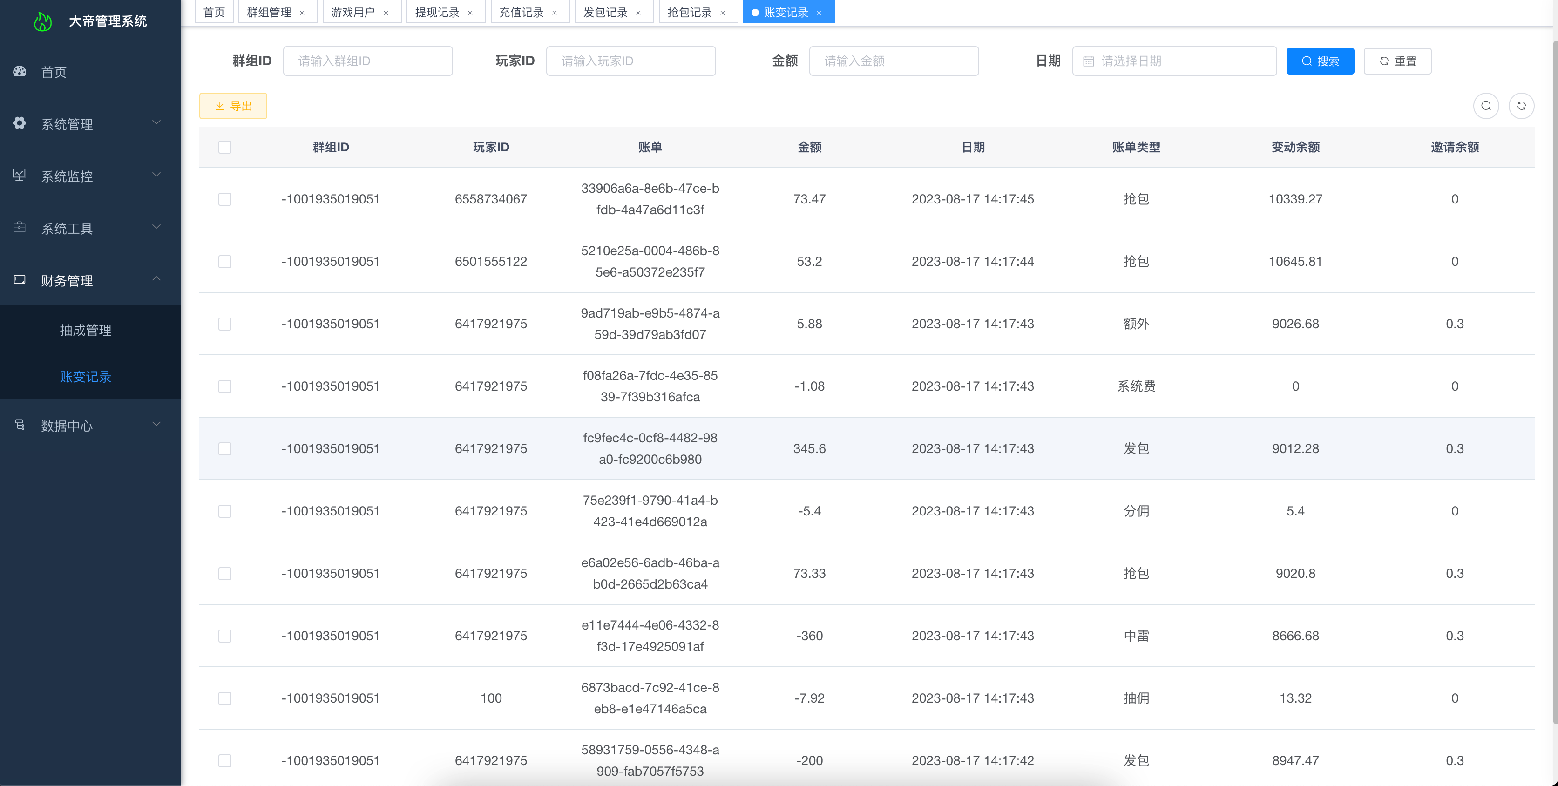Click player ID 100 cell

491,698
